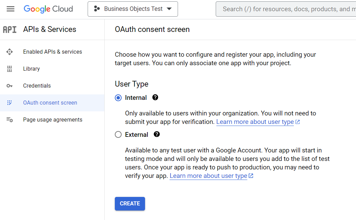Click the Credentials key icon
Image resolution: width=356 pixels, height=220 pixels.
tap(10, 86)
